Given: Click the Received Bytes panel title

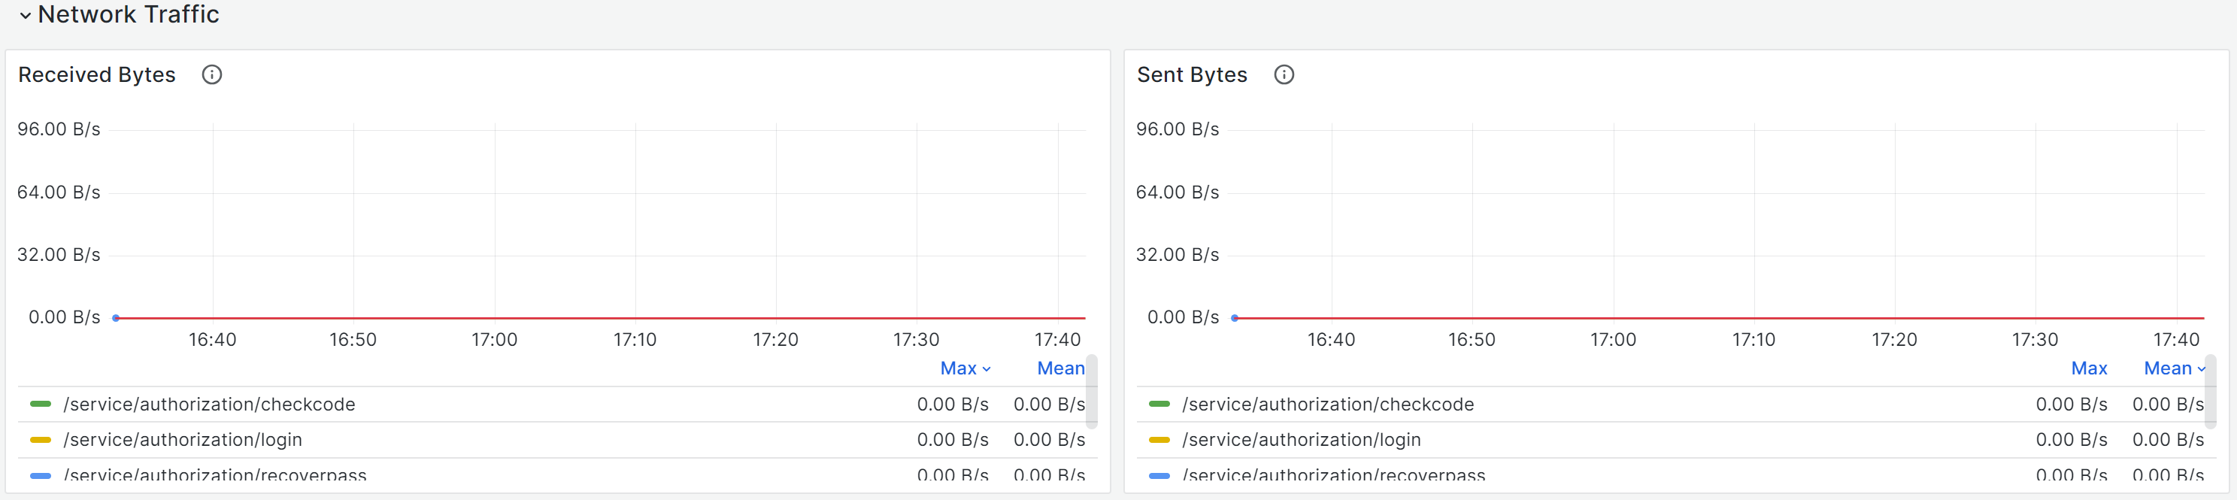Looking at the screenshot, I should coord(96,74).
